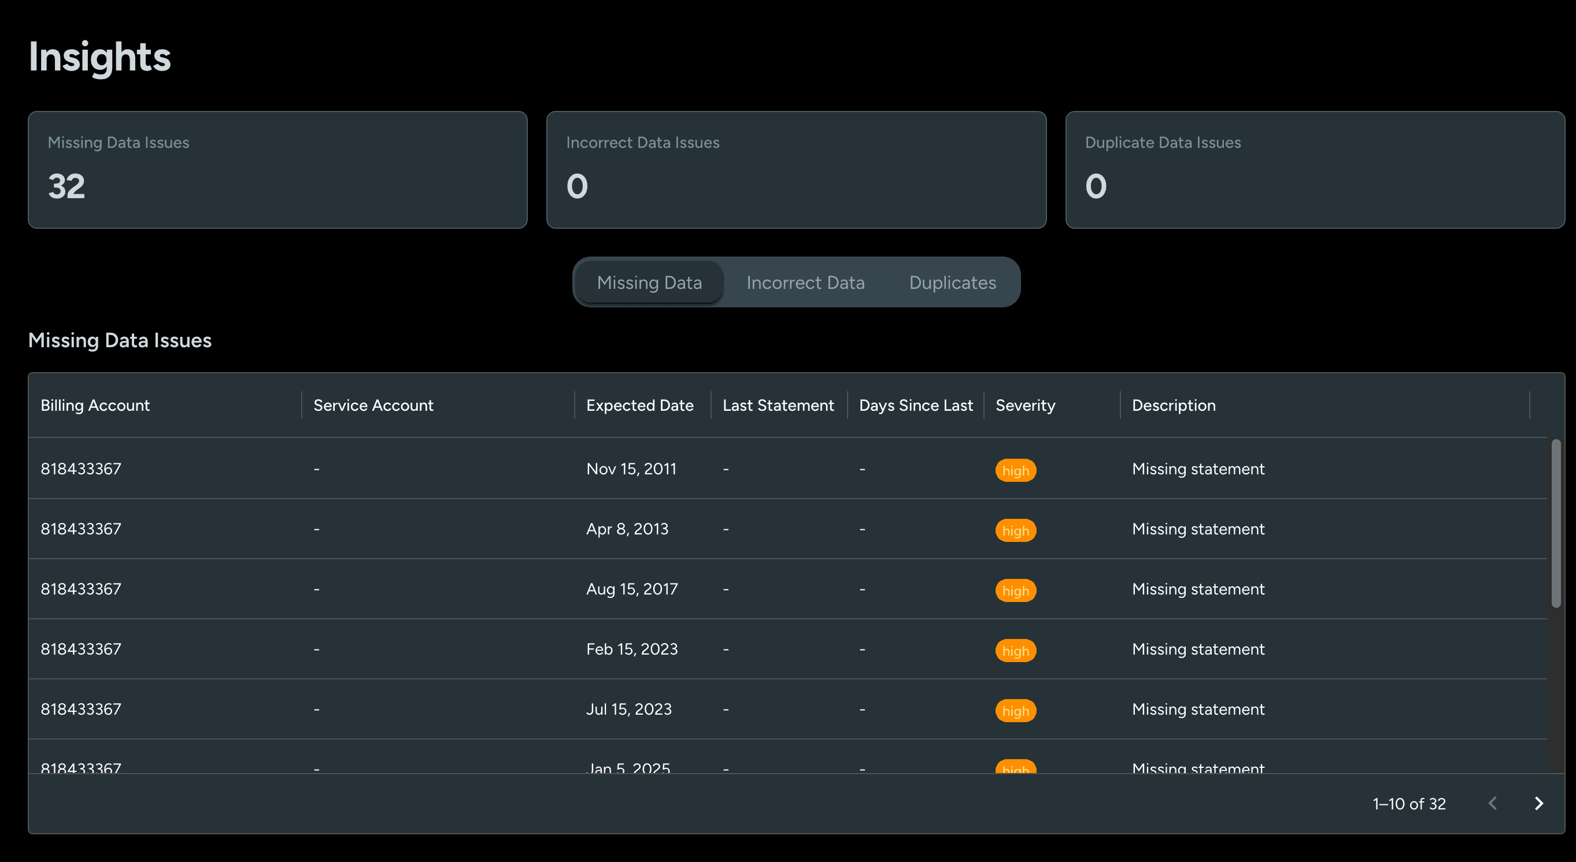Go to next page of issues
The width and height of the screenshot is (1576, 862).
1538,803
